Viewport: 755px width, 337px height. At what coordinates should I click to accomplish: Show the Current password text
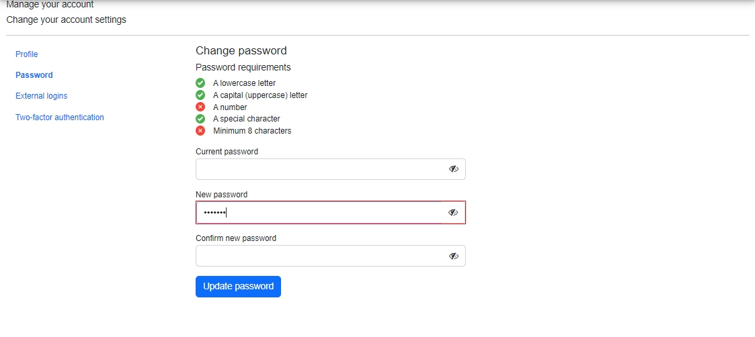click(454, 169)
